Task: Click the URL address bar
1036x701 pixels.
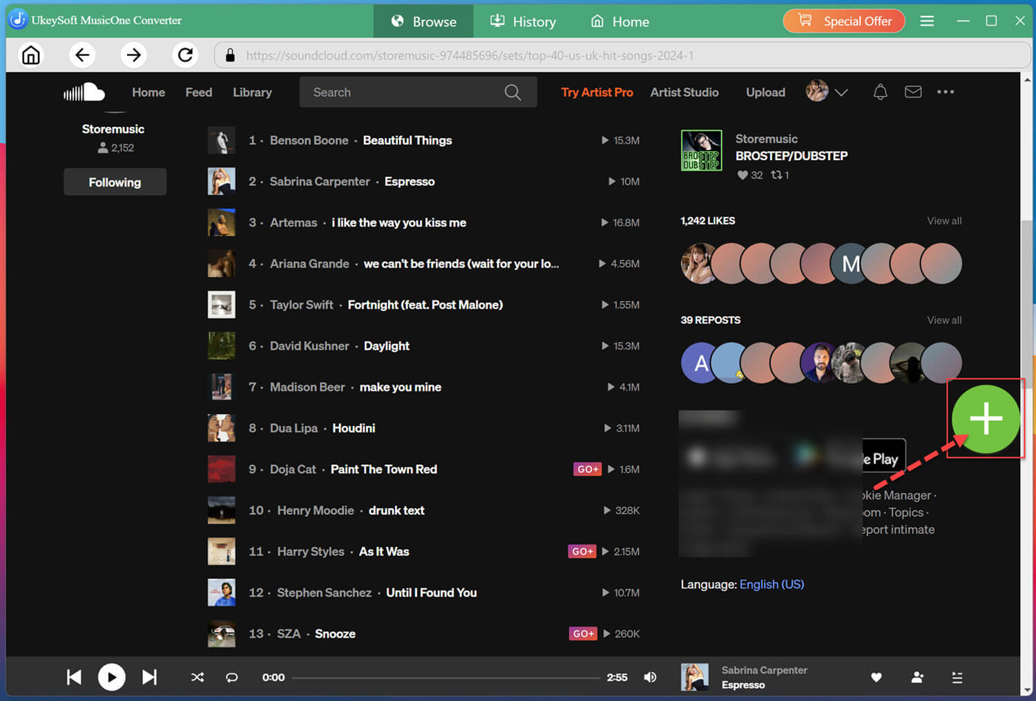Action: (x=622, y=55)
